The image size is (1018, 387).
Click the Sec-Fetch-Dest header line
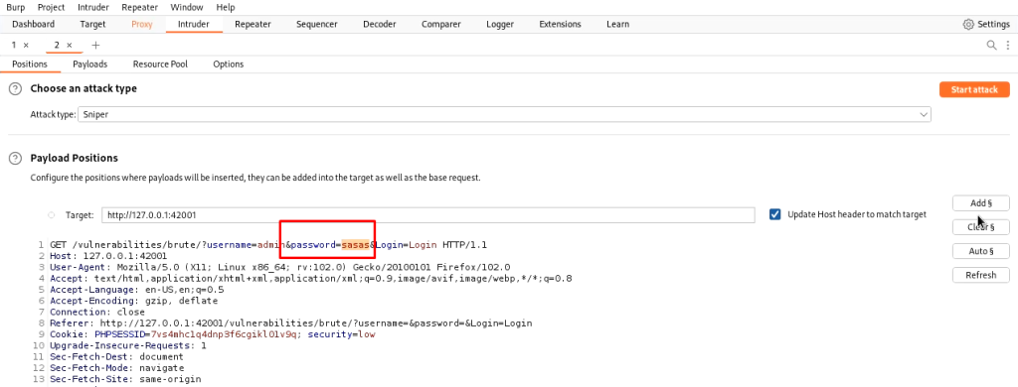(117, 356)
